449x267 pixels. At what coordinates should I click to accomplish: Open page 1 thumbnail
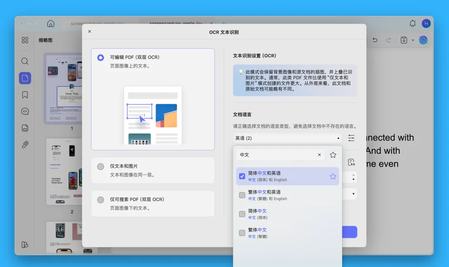64,88
